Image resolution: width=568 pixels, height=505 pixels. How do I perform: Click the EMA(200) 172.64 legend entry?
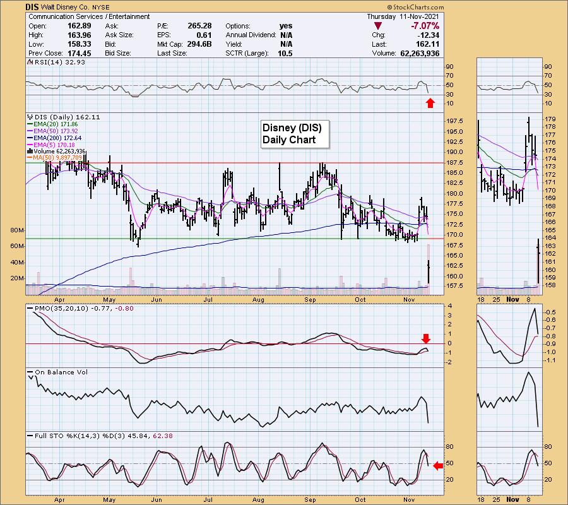coord(57,138)
